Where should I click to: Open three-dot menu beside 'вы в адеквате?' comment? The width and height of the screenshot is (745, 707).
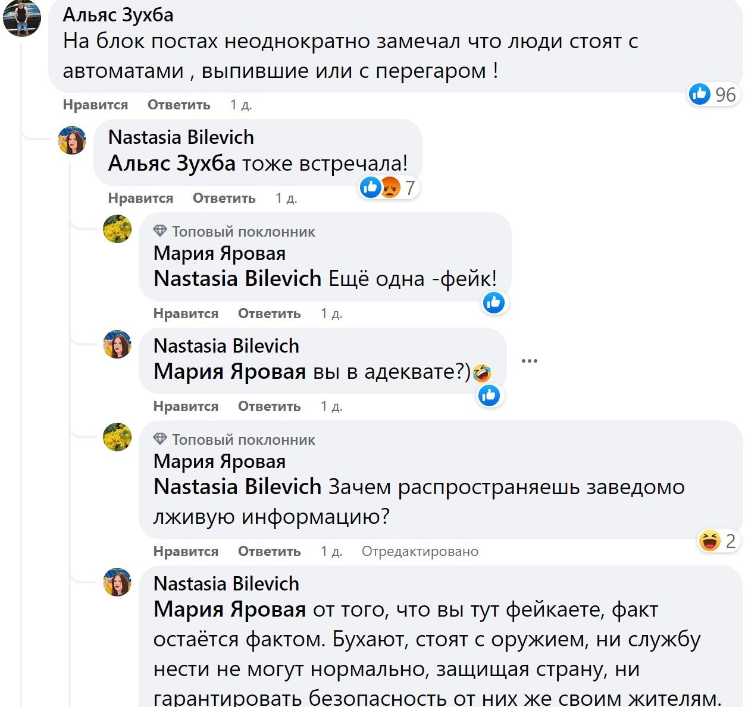(529, 361)
